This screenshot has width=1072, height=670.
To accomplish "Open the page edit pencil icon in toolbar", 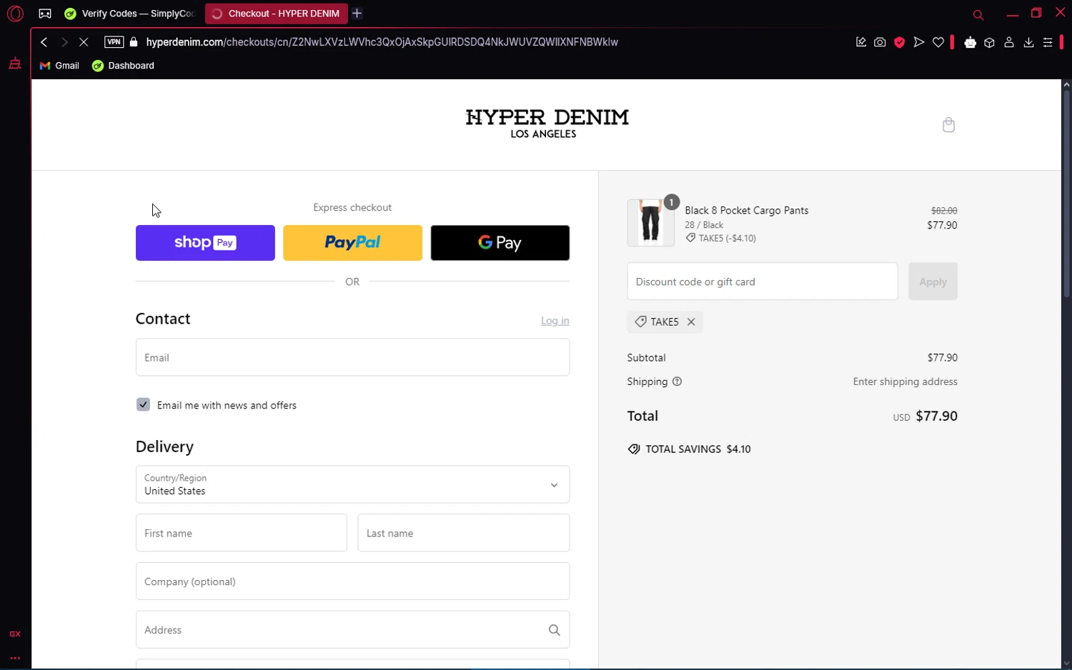I will coord(860,42).
